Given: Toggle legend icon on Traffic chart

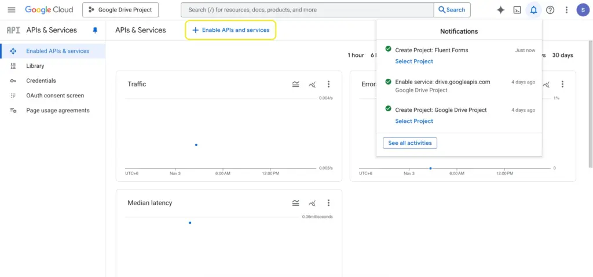Looking at the screenshot, I should pos(296,85).
